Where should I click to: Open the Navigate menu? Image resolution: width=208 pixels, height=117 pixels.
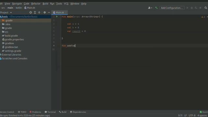[x=17, y=4]
